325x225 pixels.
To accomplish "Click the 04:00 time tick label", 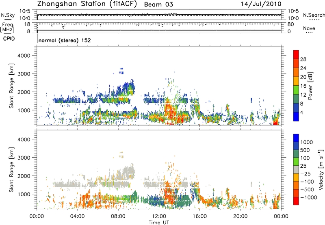I will pos(77,216).
